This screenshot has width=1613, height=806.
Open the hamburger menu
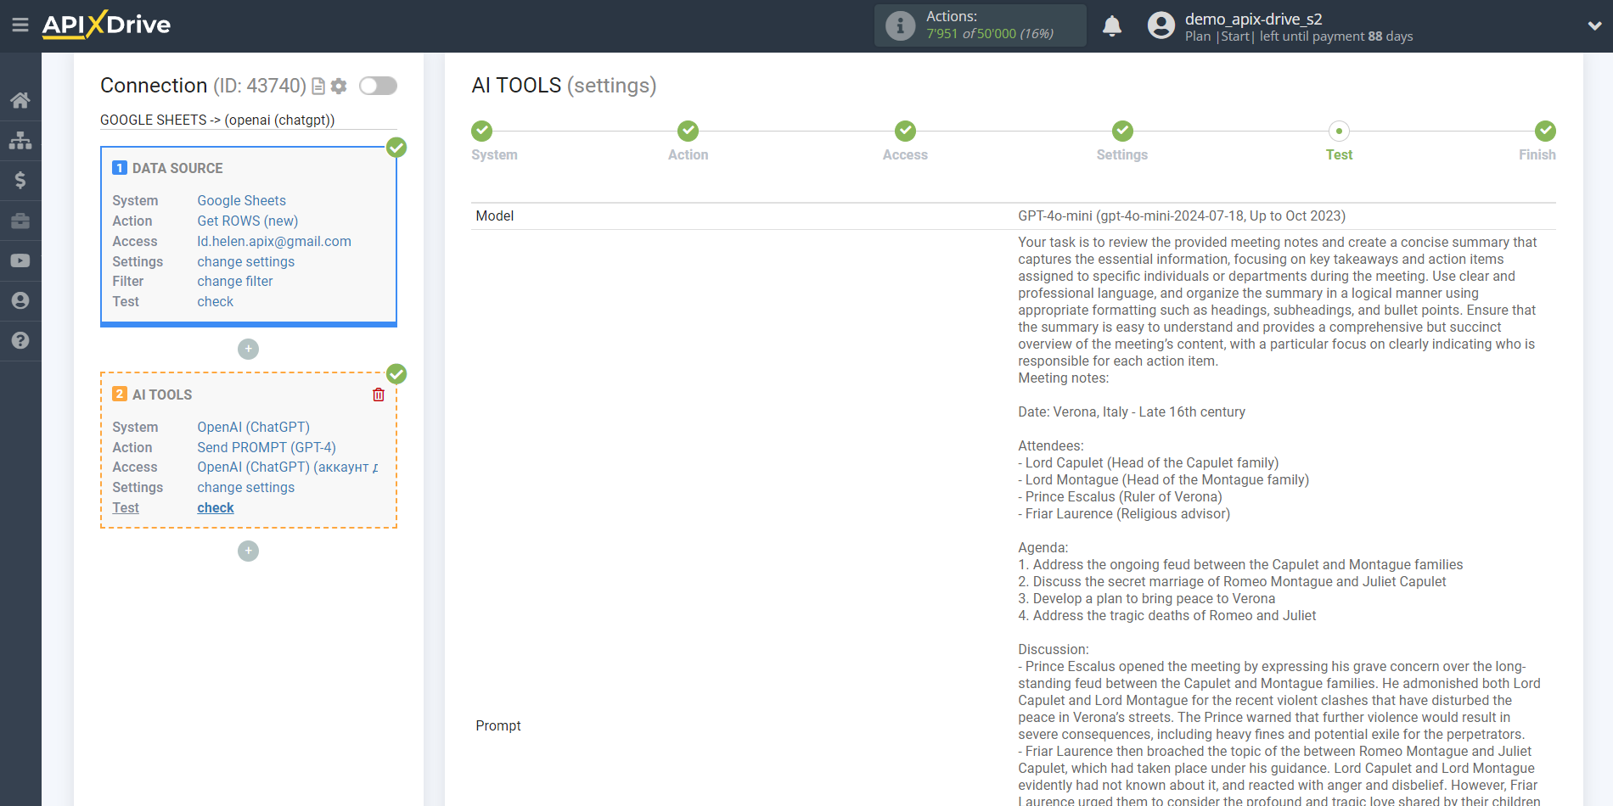20,25
